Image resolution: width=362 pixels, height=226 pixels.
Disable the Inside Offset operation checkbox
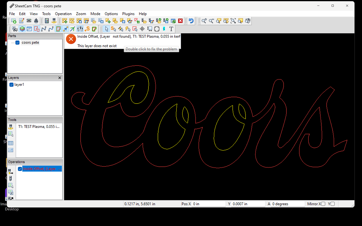tap(20, 169)
